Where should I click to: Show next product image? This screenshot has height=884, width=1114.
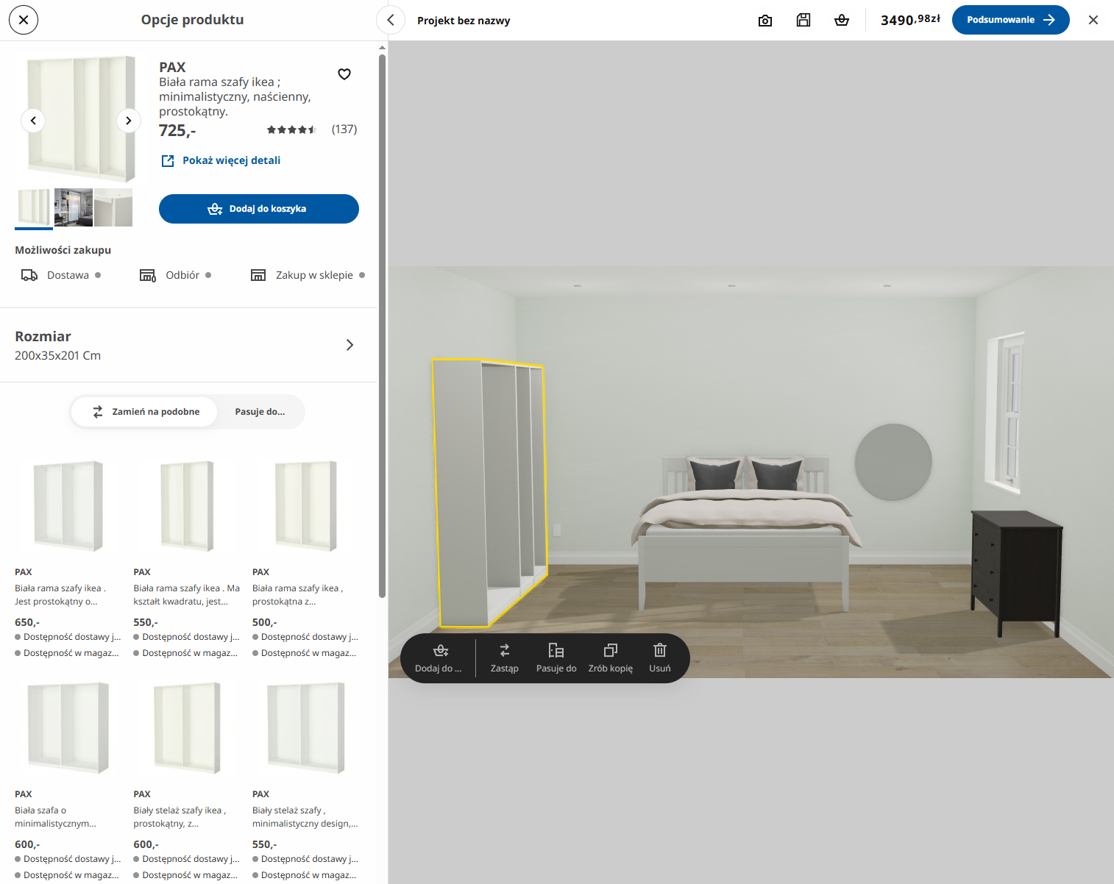129,121
